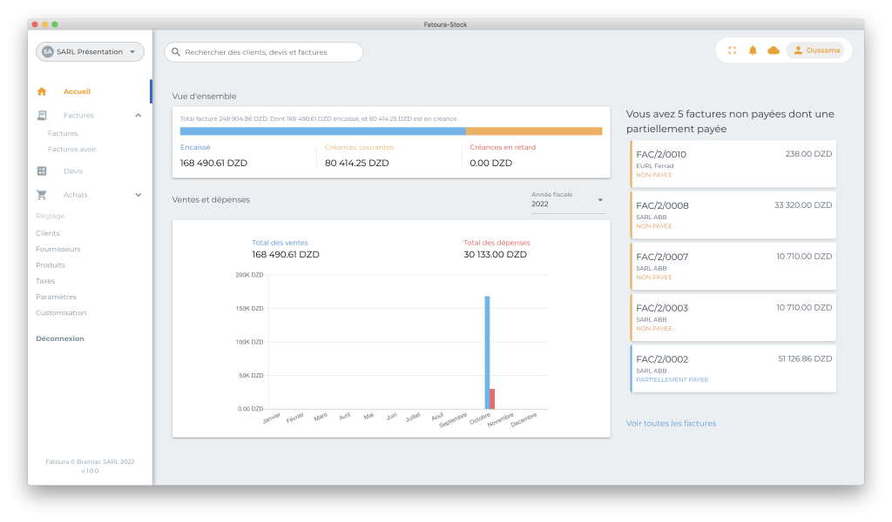This screenshot has width=892, height=522.
Task: Click the home icon beside Accueil
Action: [x=42, y=91]
